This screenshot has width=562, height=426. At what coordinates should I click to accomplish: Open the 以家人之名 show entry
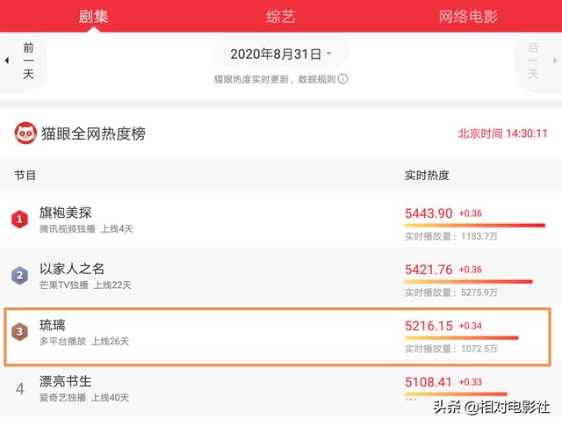[281, 276]
